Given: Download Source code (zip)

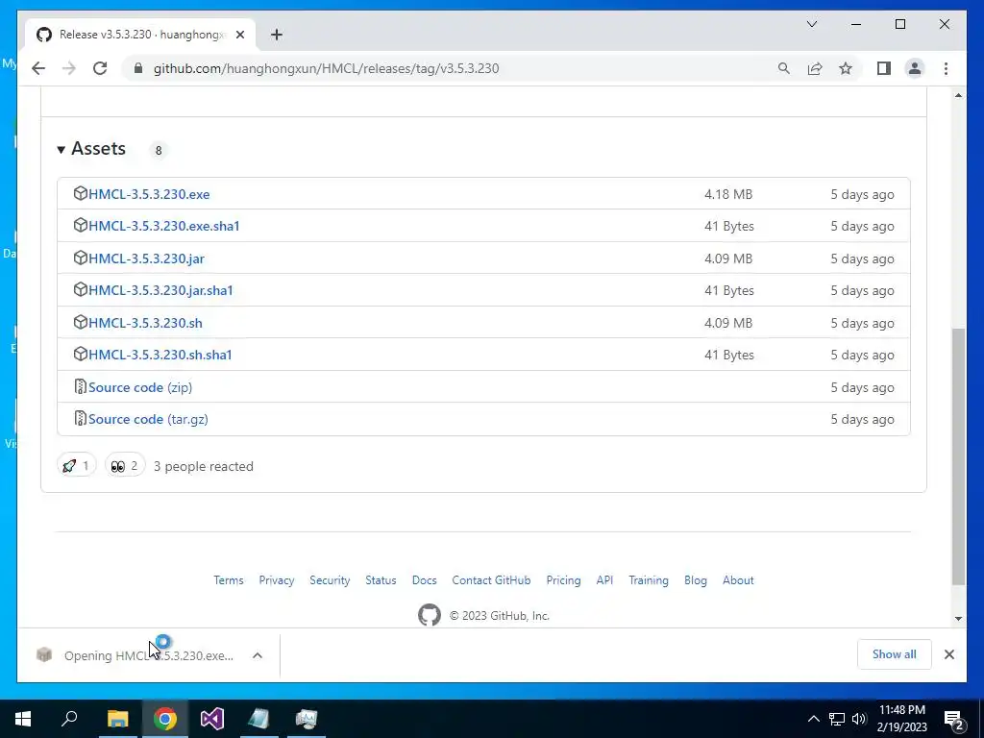Looking at the screenshot, I should (x=140, y=387).
